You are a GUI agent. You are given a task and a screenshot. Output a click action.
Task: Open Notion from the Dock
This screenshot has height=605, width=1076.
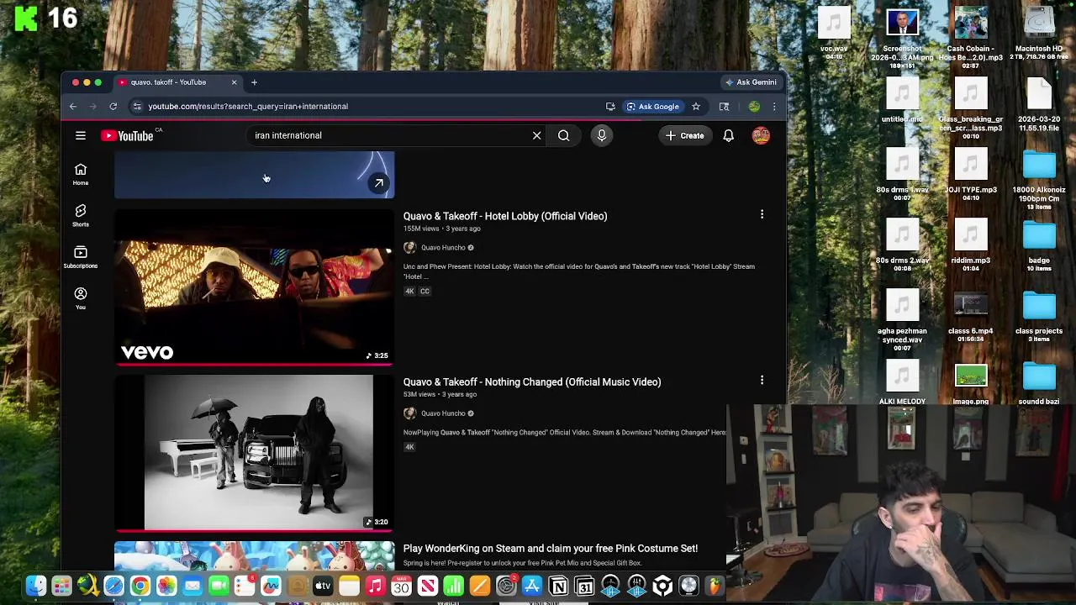[558, 586]
